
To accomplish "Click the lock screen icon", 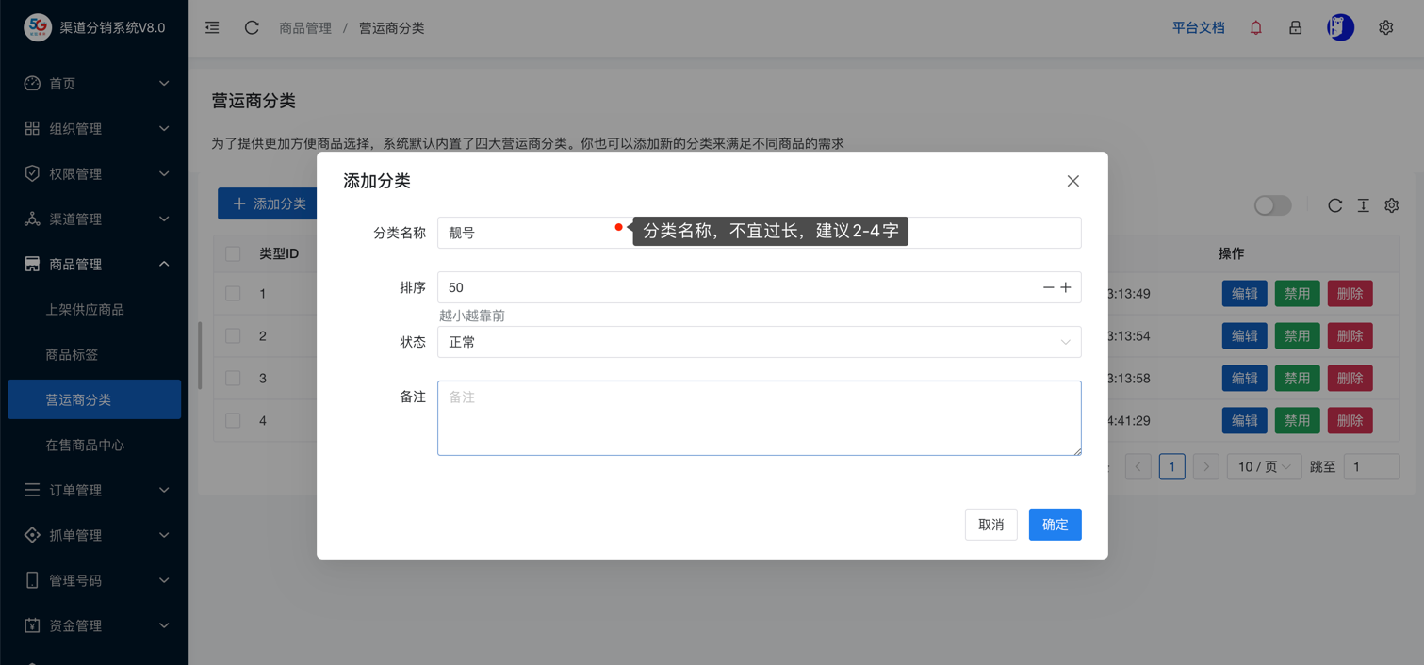I will (x=1295, y=28).
